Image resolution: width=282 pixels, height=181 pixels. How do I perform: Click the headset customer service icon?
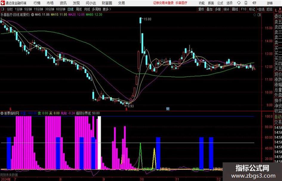point(239,3)
